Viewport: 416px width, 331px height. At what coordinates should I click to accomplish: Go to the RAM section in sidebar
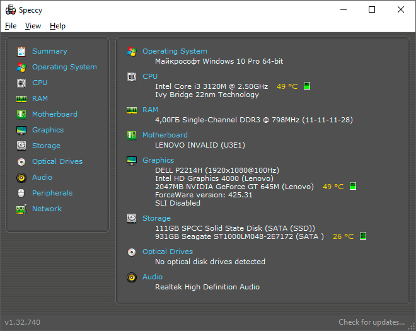click(x=40, y=98)
